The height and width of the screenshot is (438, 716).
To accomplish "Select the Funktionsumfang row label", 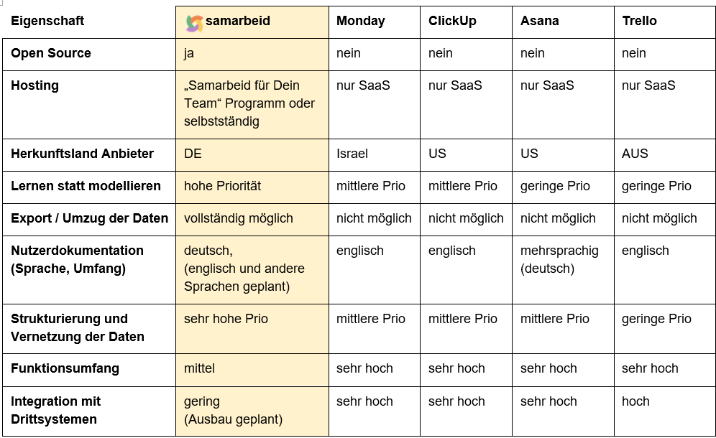I will [65, 368].
